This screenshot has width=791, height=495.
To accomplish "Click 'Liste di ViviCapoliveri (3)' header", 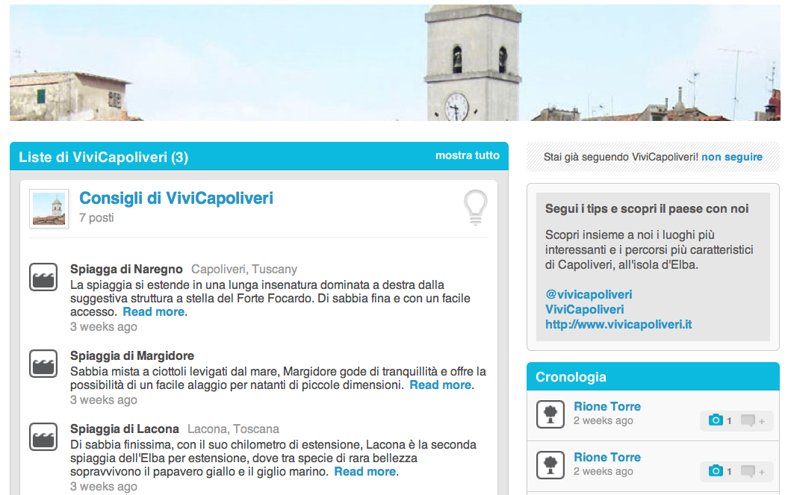I will point(103,158).
